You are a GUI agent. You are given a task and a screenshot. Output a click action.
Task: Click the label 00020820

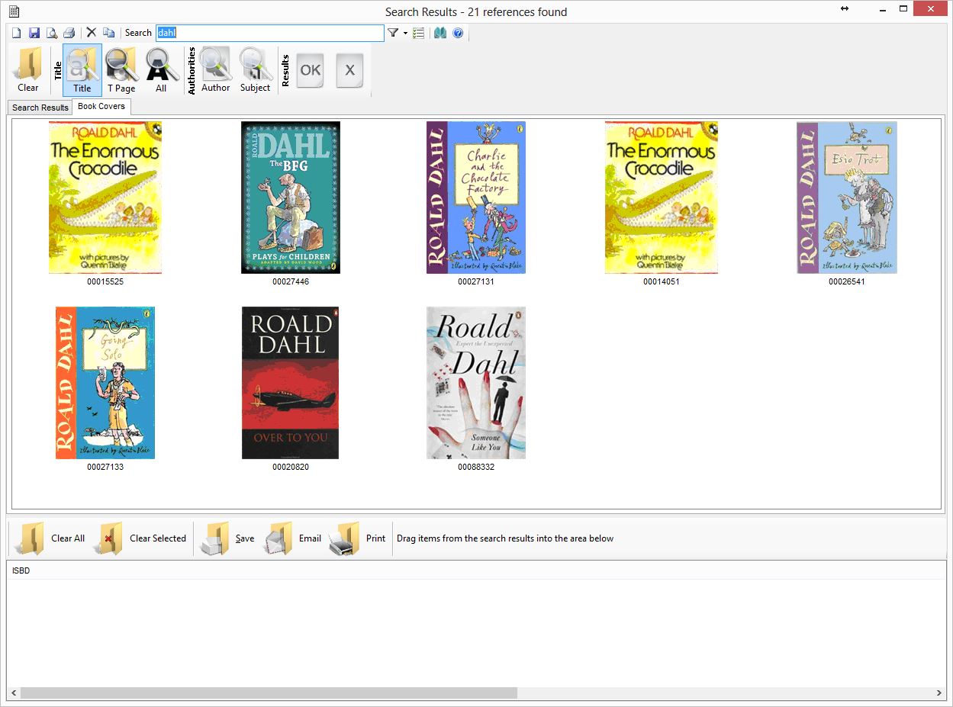tap(291, 467)
